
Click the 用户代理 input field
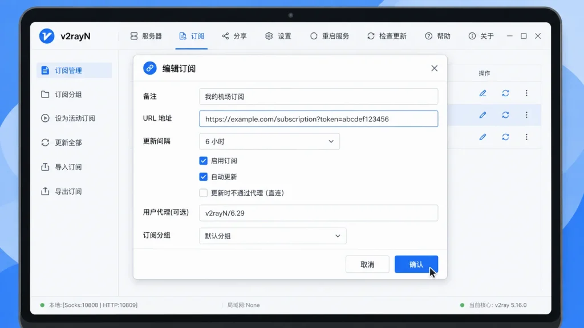click(x=318, y=213)
